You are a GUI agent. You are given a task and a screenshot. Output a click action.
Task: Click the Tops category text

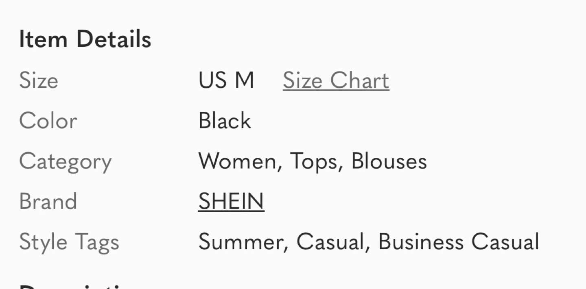[x=313, y=162]
